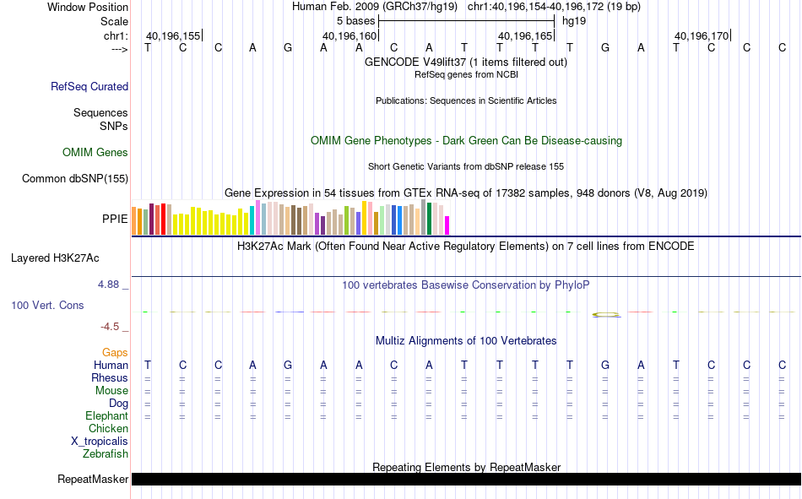Viewport: 802px width, 499px height.
Task: Click the ---> strand direction arrow
Action: (x=120, y=49)
